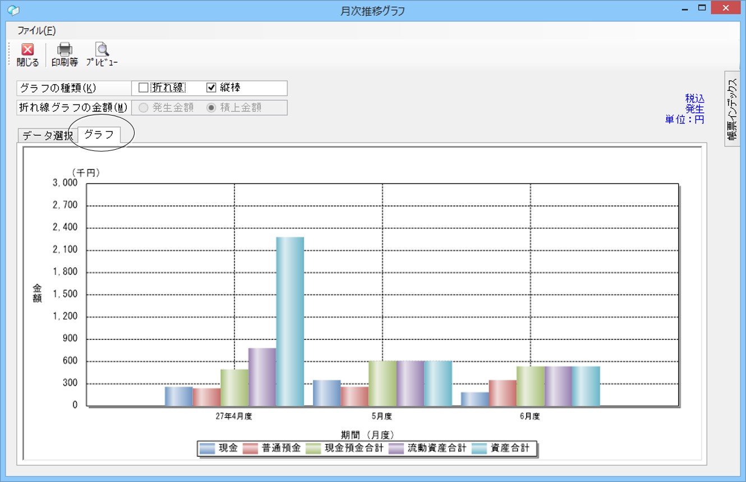Viewport: 746px width, 482px height.
Task: Switch to the データ選択 tab
Action: pos(47,135)
